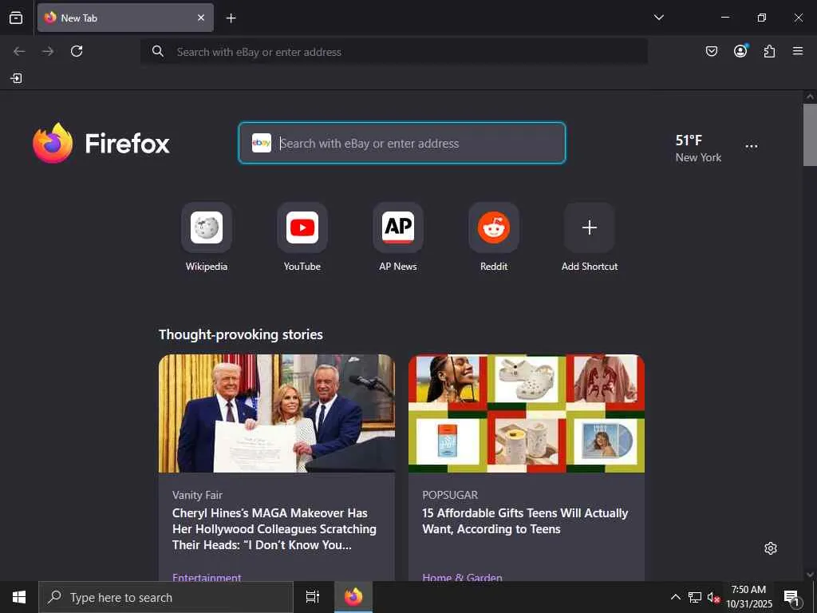Reload the current page
The image size is (817, 613).
pyautogui.click(x=77, y=51)
